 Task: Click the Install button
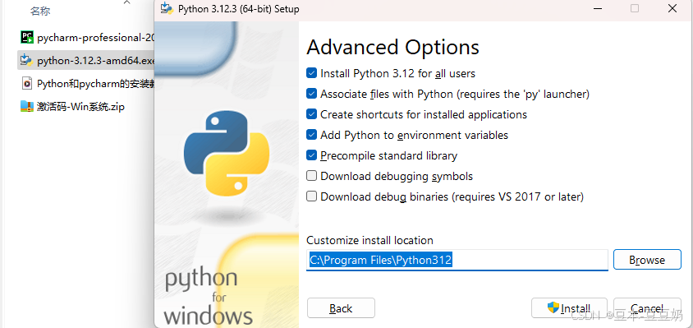point(568,308)
